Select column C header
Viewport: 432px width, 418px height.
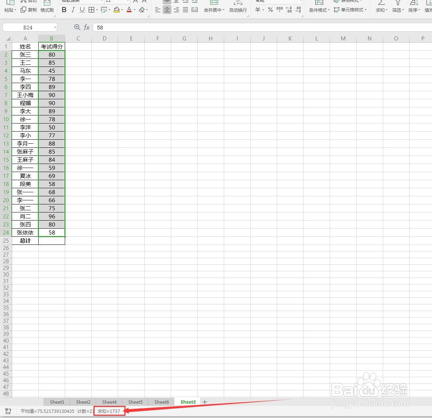pyautogui.click(x=78, y=39)
